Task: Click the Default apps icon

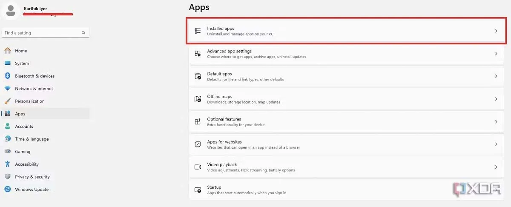Action: tap(198, 76)
